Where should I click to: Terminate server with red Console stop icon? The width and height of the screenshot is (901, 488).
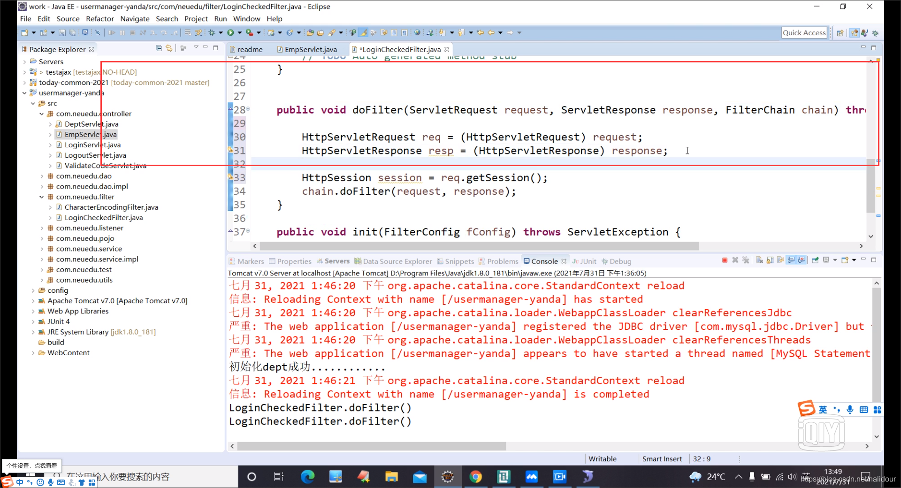click(725, 260)
